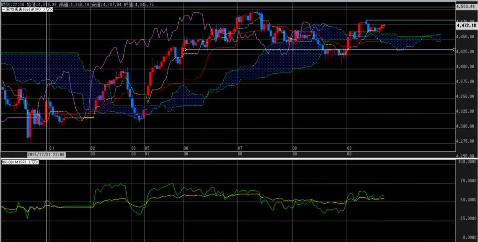This screenshot has width=478, height=242.
Task: Select the 一目均衡表(Gold(SP)) indicator label
Action: 22,9
